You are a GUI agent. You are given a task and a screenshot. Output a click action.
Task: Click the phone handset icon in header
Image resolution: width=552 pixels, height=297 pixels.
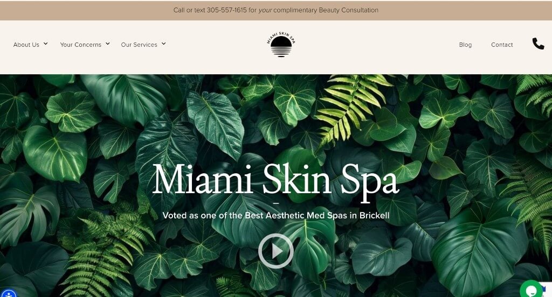pyautogui.click(x=538, y=44)
